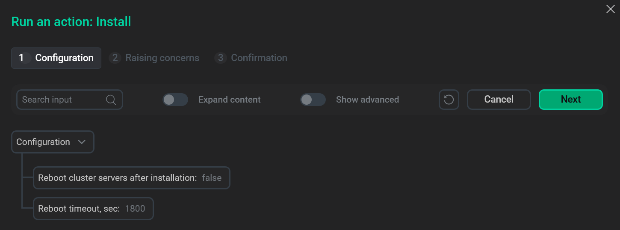Click the Show advanced label text
Viewport: 620px width, 230px height.
367,100
